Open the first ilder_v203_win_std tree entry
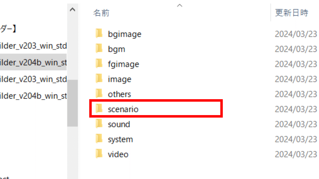319x179 pixels. [33, 46]
